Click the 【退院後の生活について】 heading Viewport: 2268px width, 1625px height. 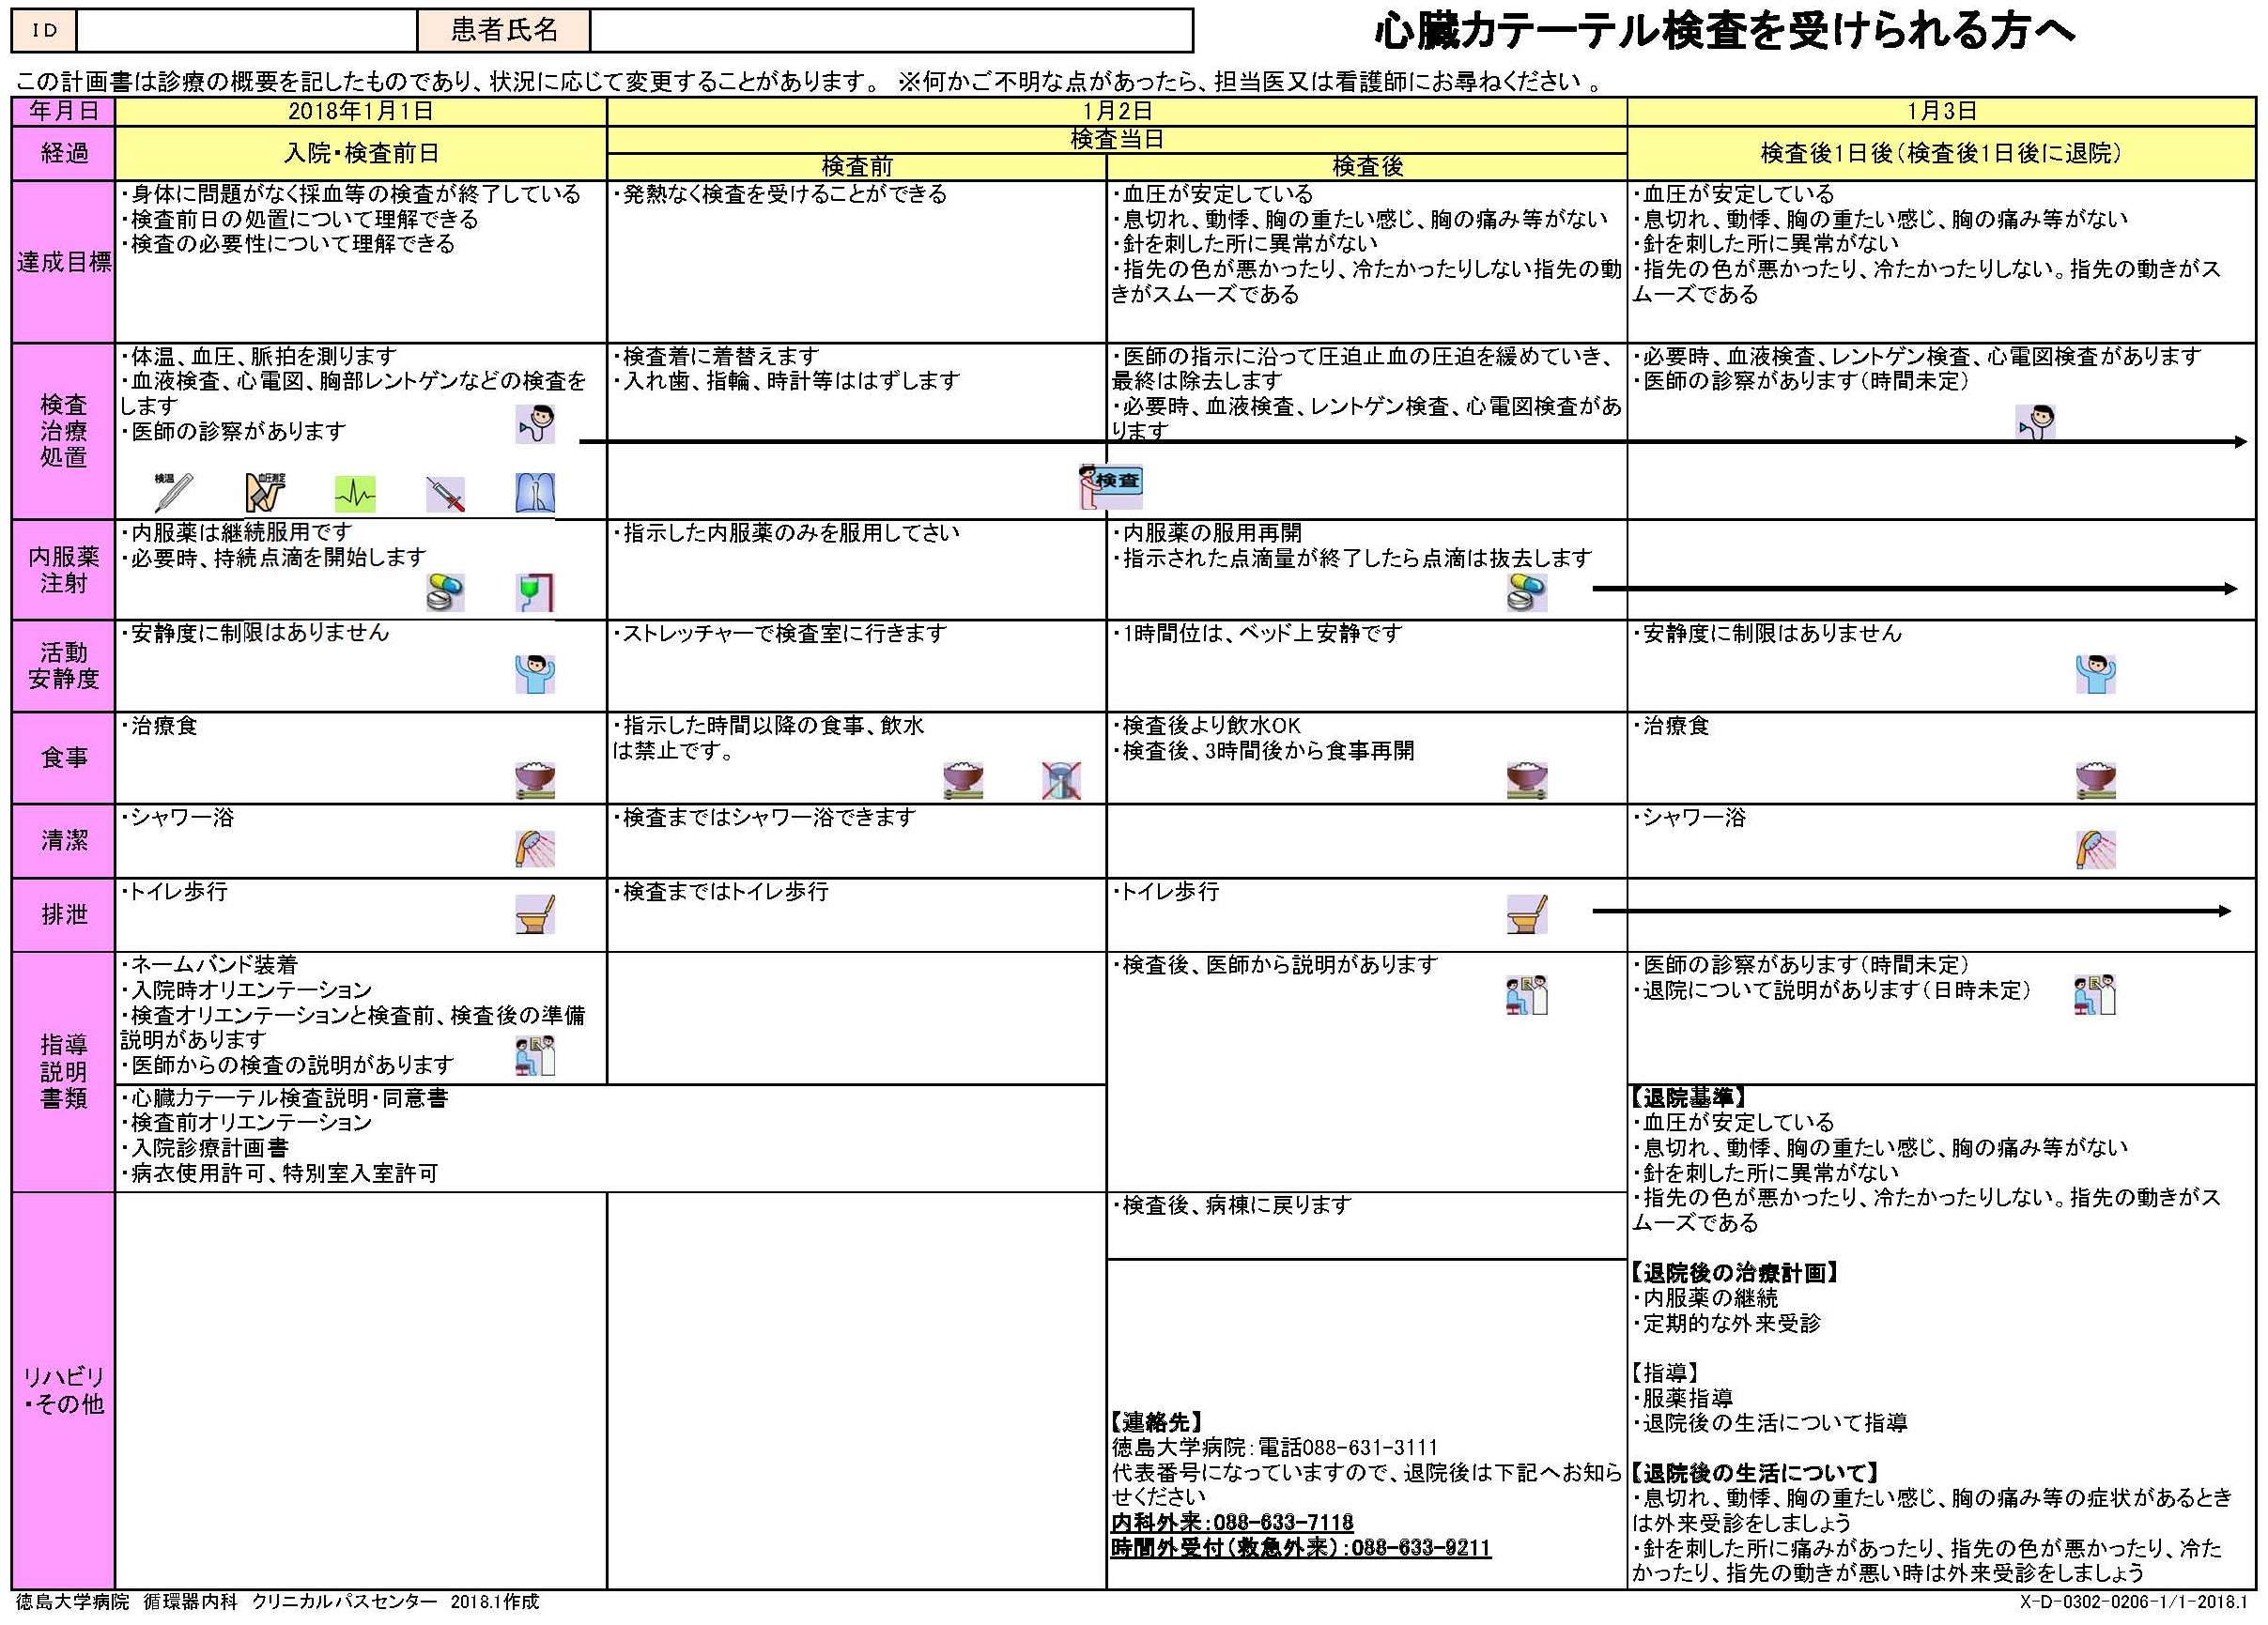(1756, 1472)
